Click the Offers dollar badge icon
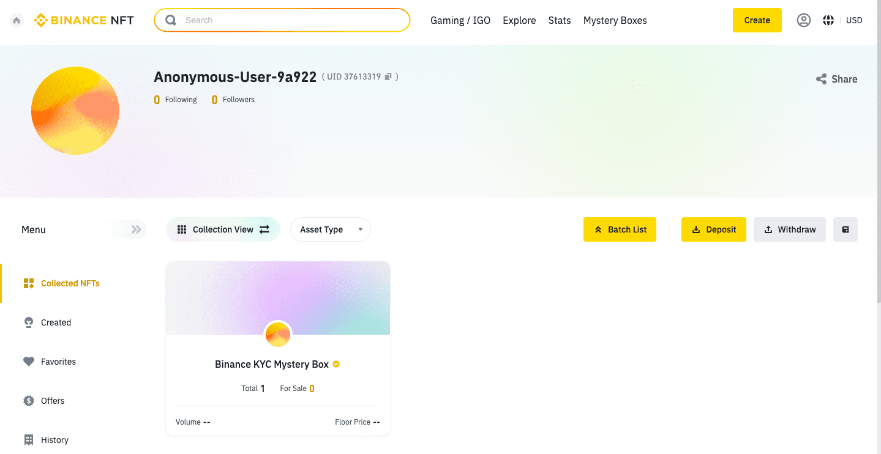This screenshot has height=454, width=881. (29, 401)
